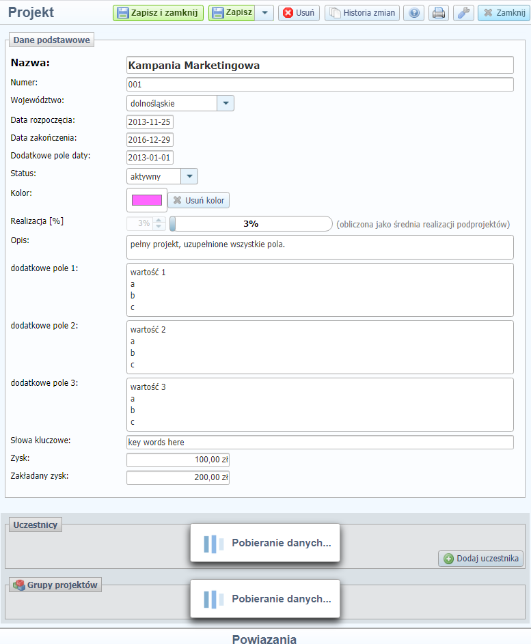
Task: Open the wrench settings icon
Action: click(x=463, y=13)
